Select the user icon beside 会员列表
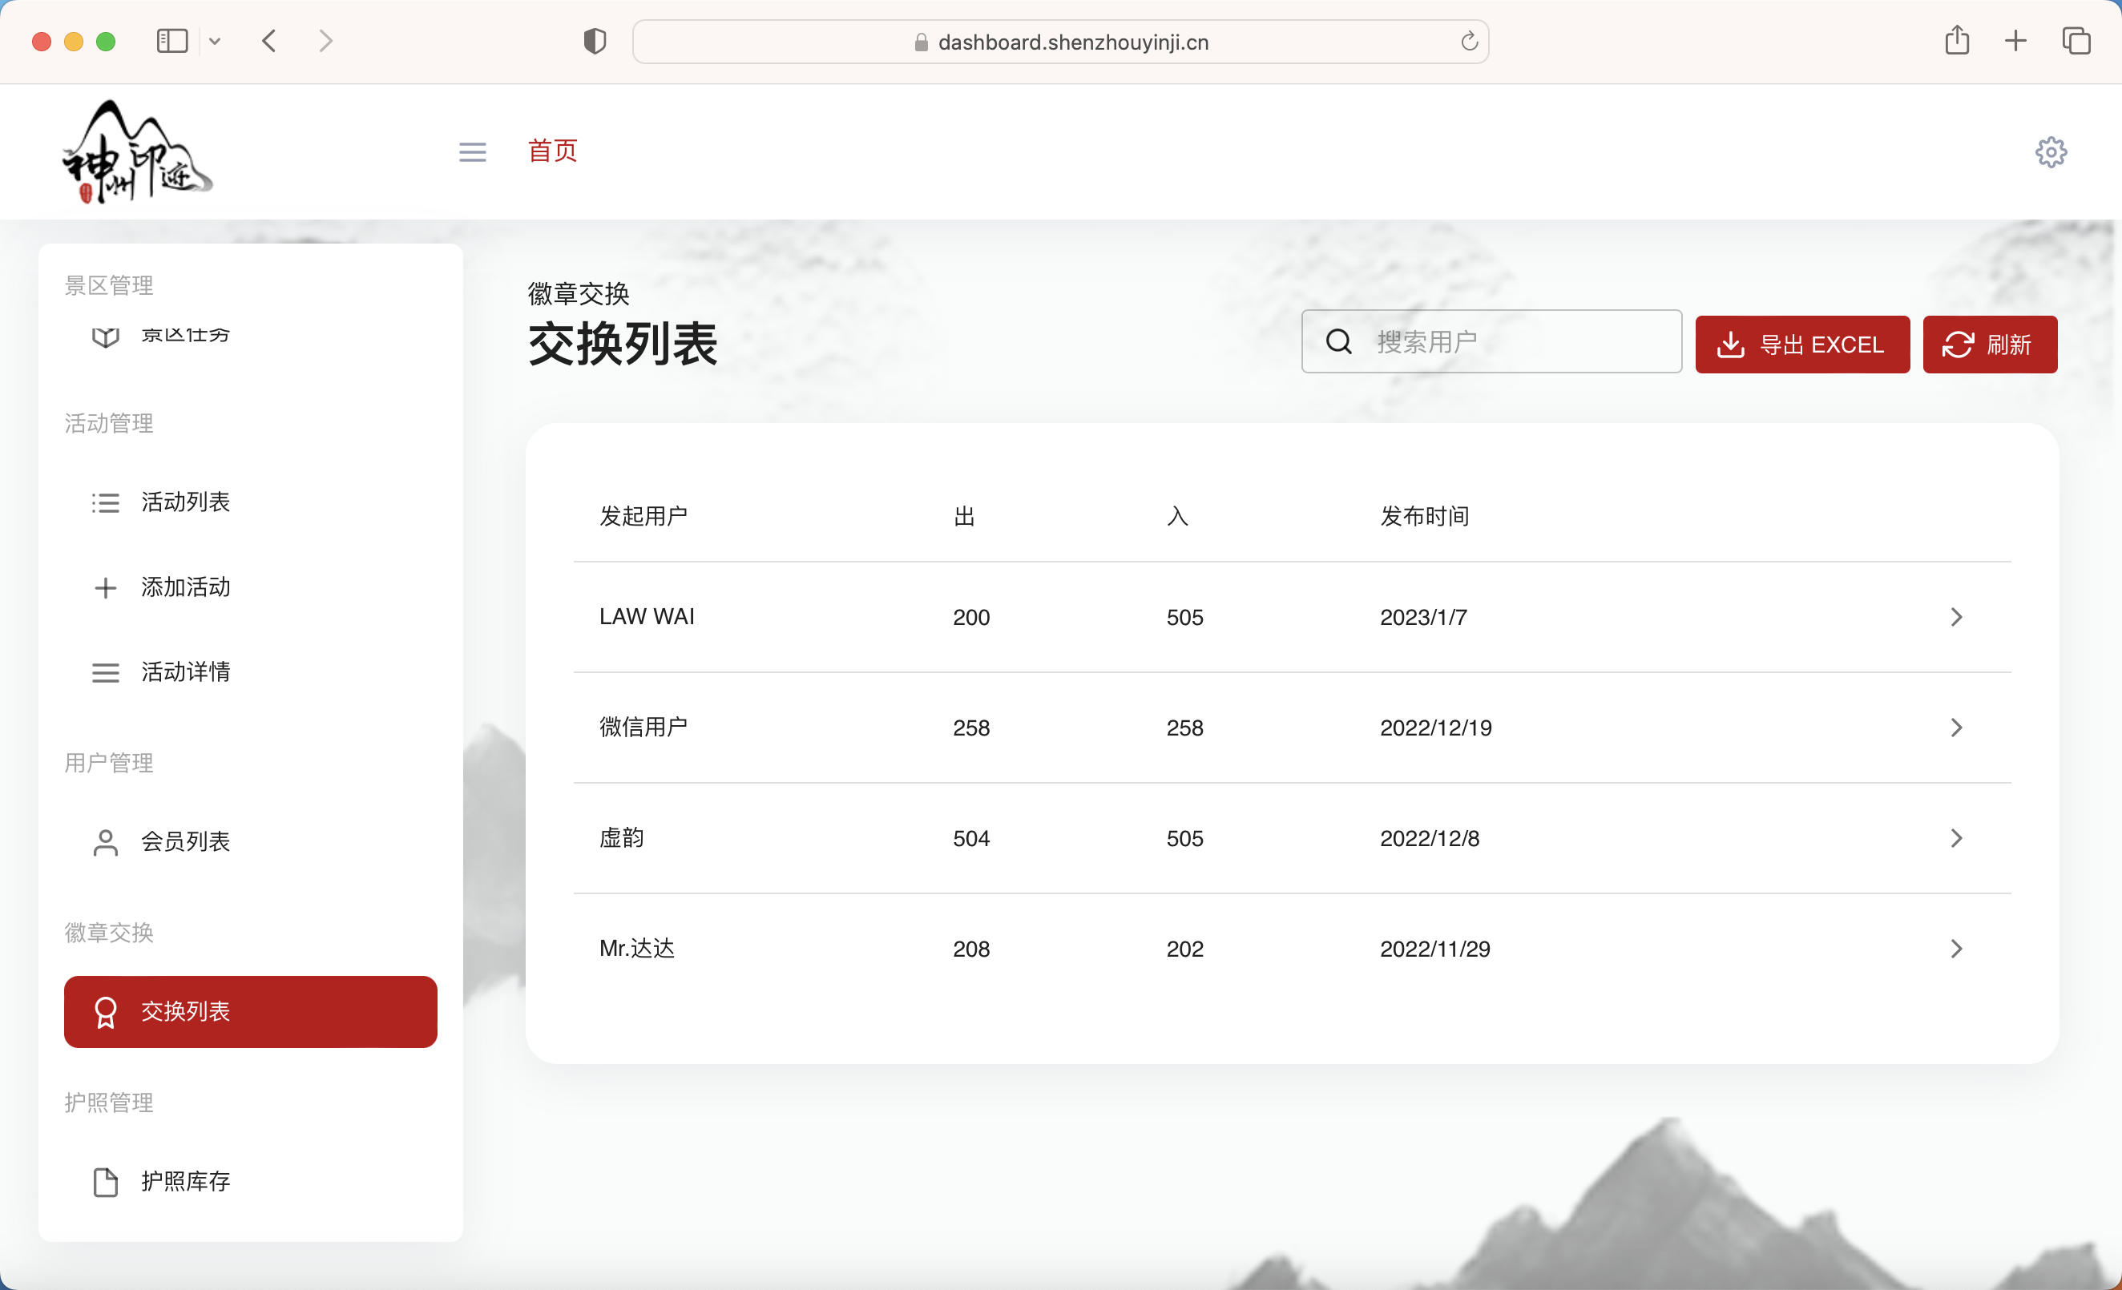Viewport: 2122px width, 1290px height. 105,843
